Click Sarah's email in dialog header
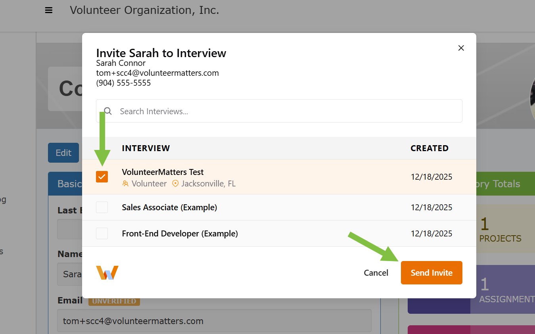 (x=157, y=73)
